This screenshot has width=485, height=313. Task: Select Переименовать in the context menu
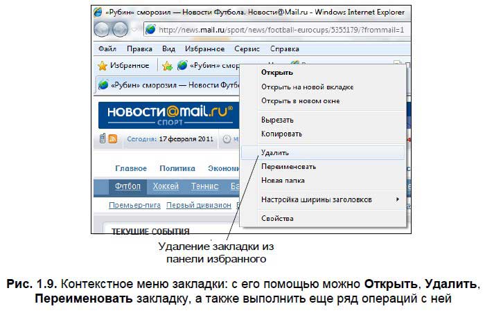pos(288,166)
